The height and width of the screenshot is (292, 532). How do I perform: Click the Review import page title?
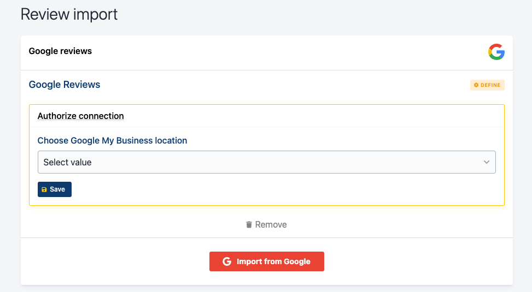click(69, 14)
